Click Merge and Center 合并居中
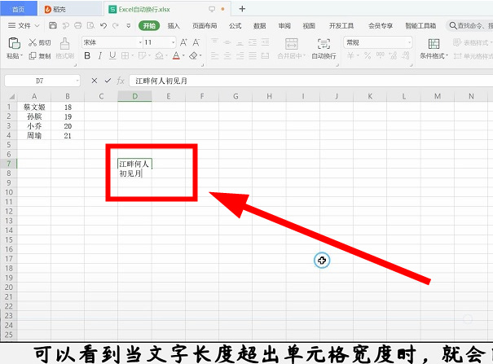This screenshot has height=364, width=493. [291, 48]
